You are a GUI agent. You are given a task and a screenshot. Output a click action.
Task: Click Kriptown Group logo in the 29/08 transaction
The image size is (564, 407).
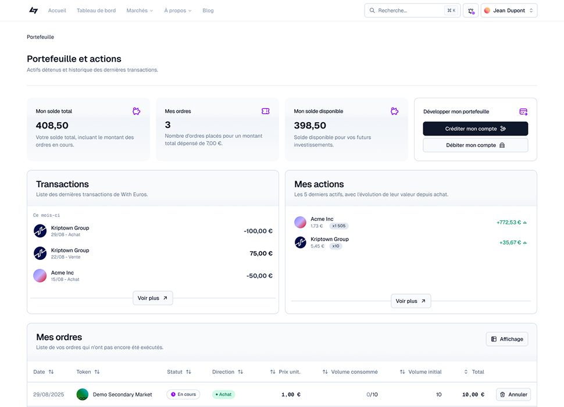coord(40,231)
